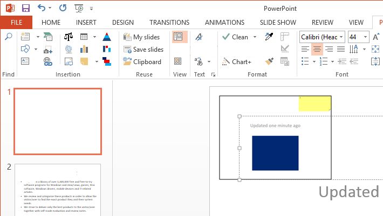
Task: Click the increase font size A icon
Action: [x=376, y=37]
